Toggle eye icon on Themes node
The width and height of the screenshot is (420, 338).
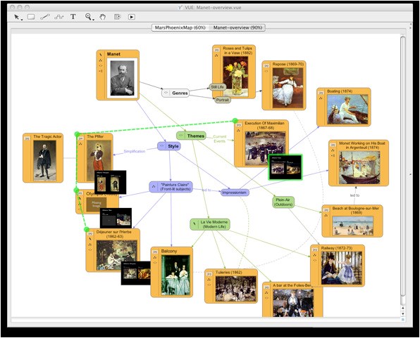pos(181,136)
